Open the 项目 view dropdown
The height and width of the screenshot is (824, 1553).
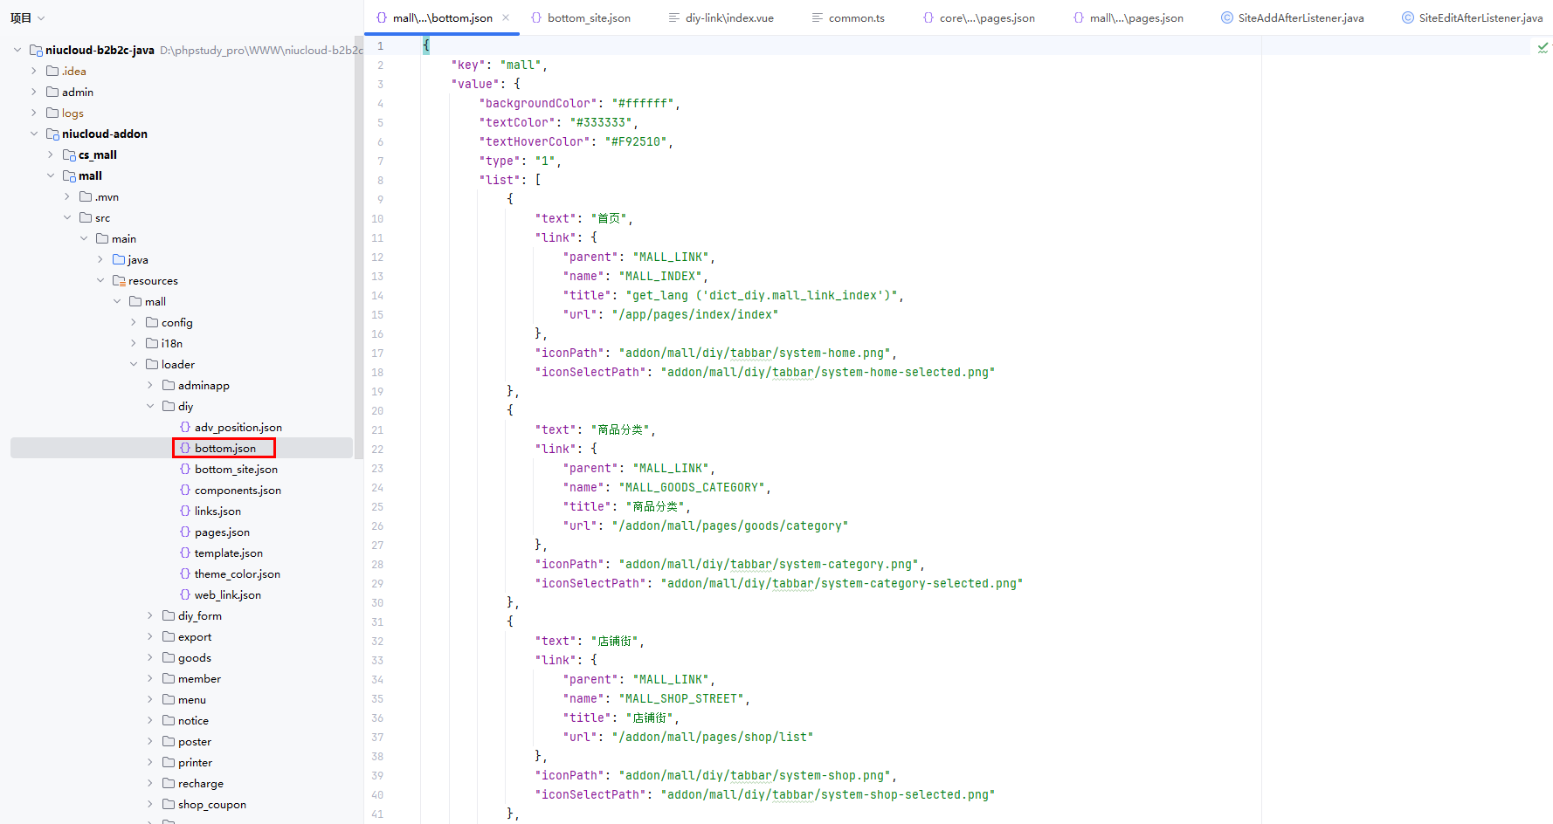coord(27,17)
